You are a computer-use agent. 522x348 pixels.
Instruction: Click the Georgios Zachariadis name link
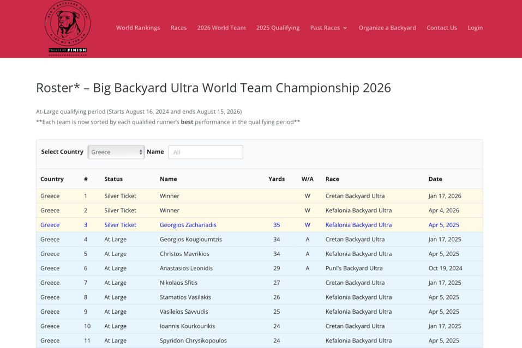(x=188, y=225)
